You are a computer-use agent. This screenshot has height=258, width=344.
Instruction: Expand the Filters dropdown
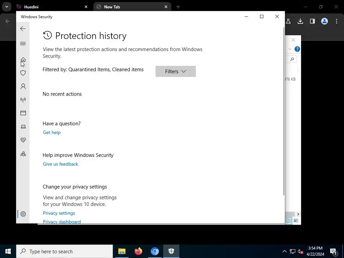click(175, 71)
